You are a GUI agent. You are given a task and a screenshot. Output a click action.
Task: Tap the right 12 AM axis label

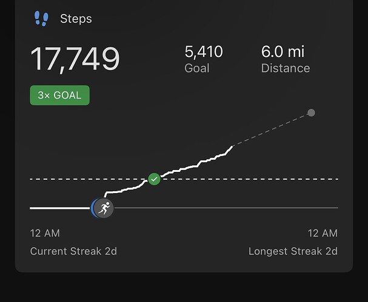click(x=323, y=234)
